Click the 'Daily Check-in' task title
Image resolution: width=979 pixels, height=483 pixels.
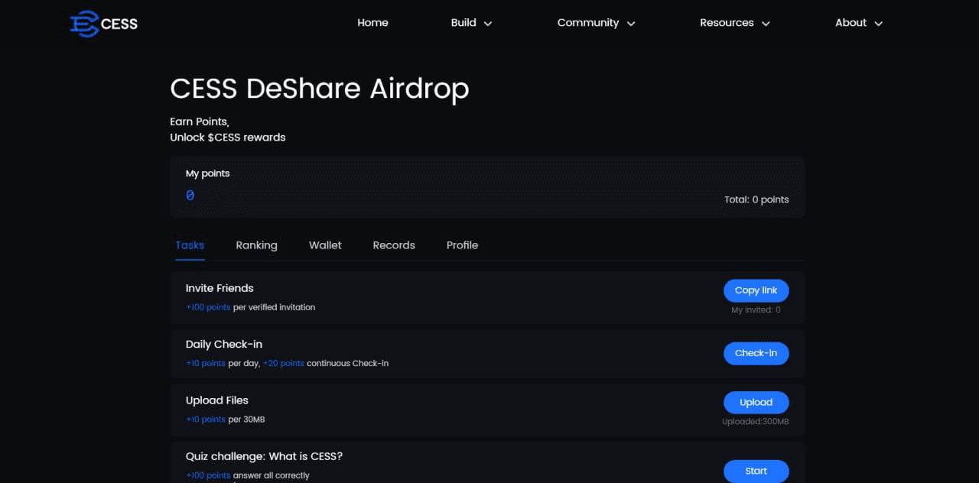point(224,344)
